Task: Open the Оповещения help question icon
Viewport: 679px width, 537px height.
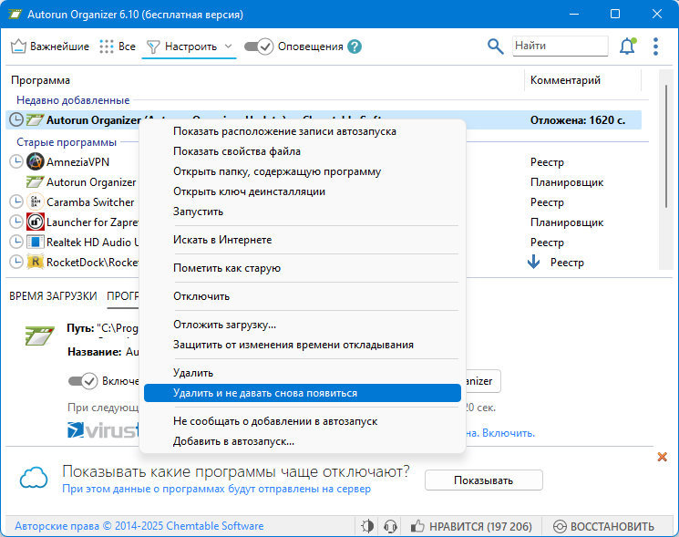Action: tap(355, 46)
